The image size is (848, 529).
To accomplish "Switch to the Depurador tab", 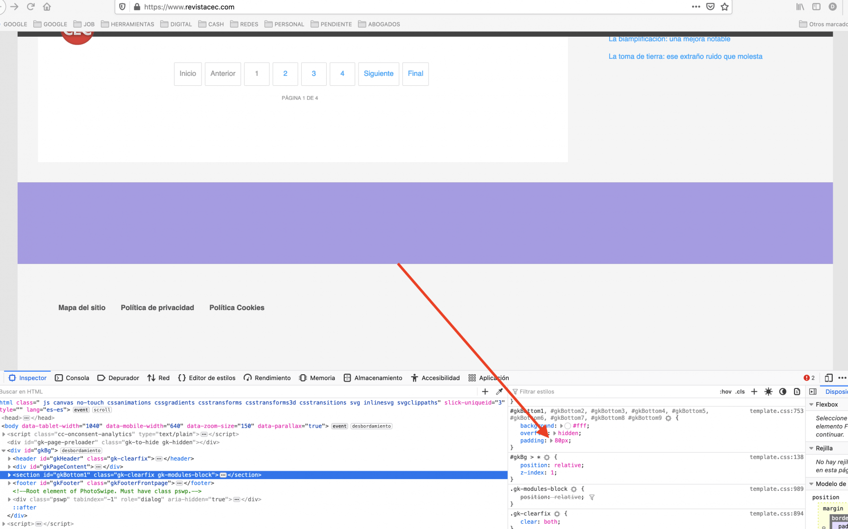I will pos(118,378).
